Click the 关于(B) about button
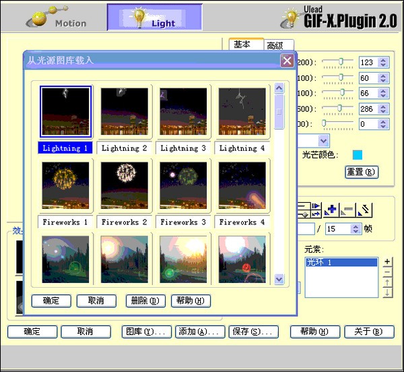 pos(369,332)
